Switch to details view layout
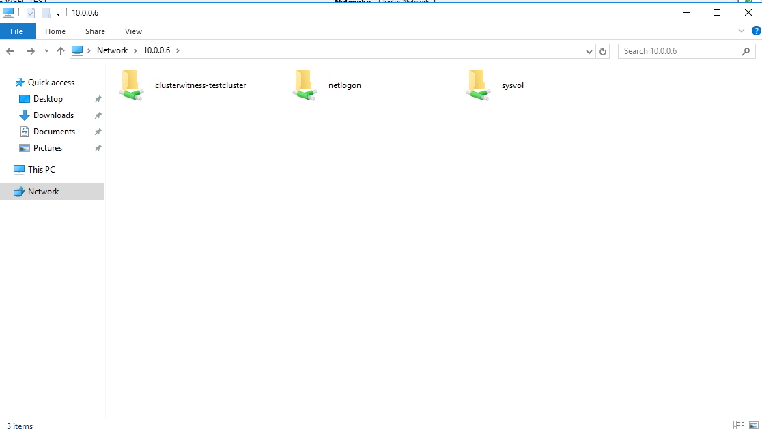This screenshot has width=762, height=429. click(738, 426)
